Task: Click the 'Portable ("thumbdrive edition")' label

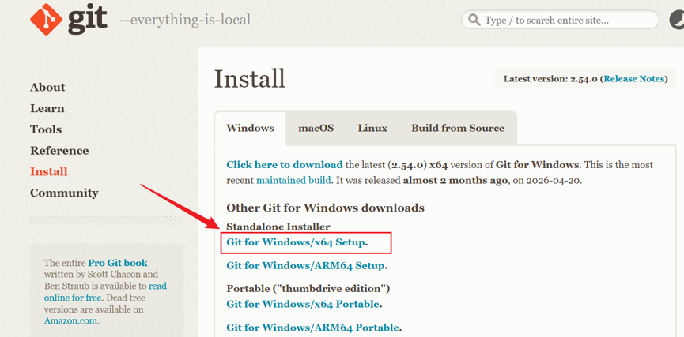Action: [x=308, y=289]
